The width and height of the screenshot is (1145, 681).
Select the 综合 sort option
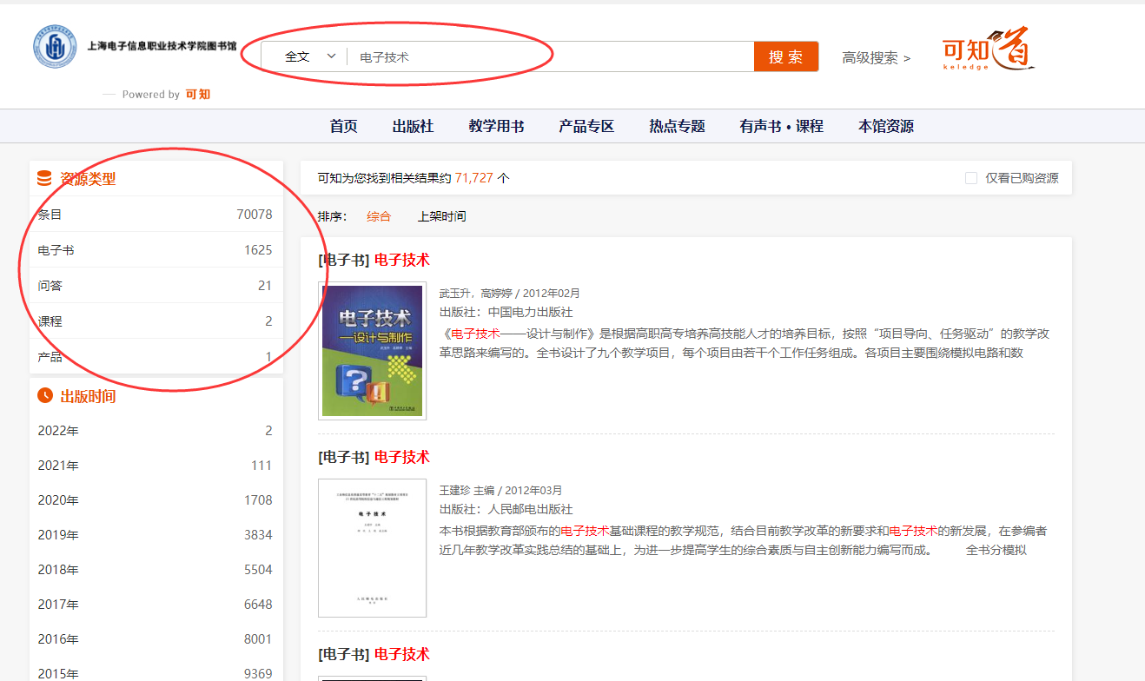tap(379, 216)
